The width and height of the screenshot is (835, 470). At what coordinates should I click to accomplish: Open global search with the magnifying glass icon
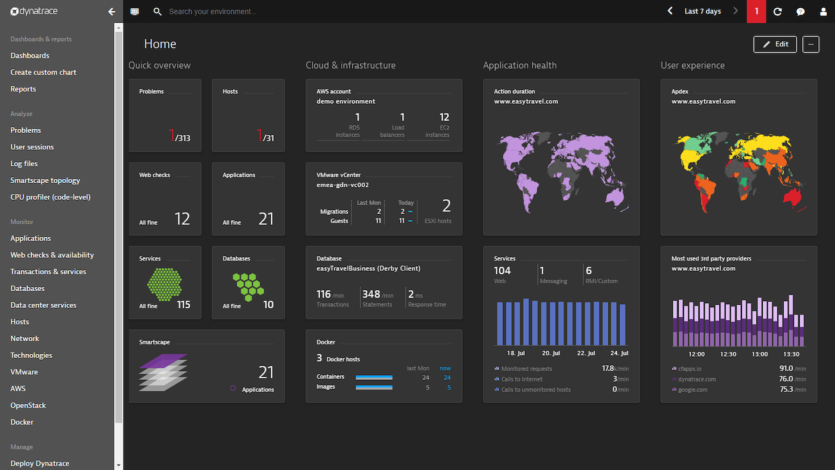coord(157,11)
